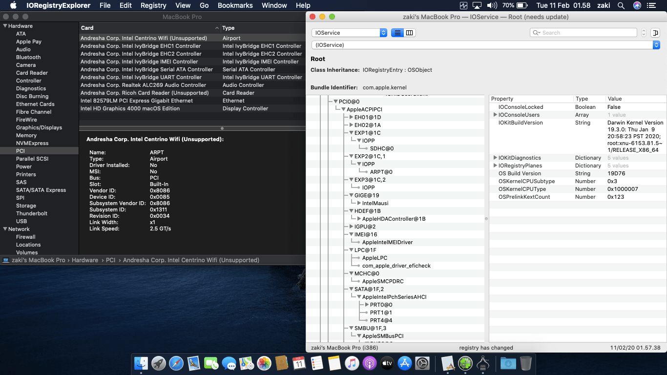
Task: Collapse the PCI0@0 tree node
Action: (335, 102)
